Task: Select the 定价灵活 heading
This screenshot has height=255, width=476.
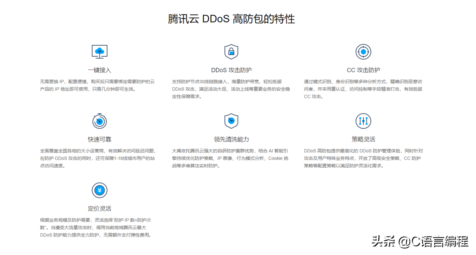Action: pos(99,209)
